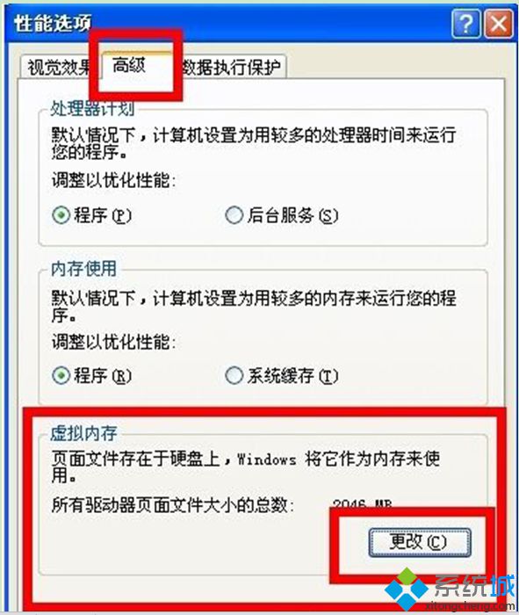
Task: Click the 更改(C) button
Action: click(x=420, y=542)
